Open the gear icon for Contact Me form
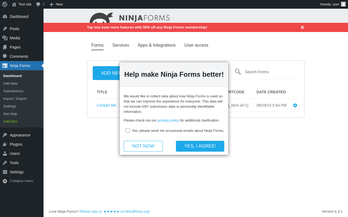Viewport: 348px width, 217px height. tap(295, 105)
